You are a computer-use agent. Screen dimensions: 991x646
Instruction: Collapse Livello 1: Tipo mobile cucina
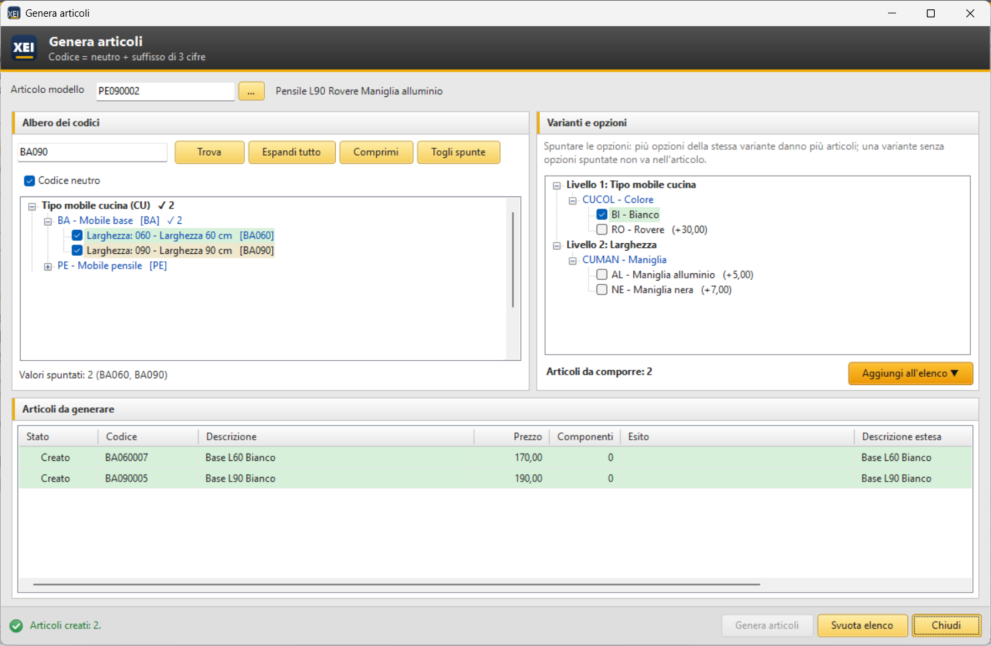coord(556,186)
